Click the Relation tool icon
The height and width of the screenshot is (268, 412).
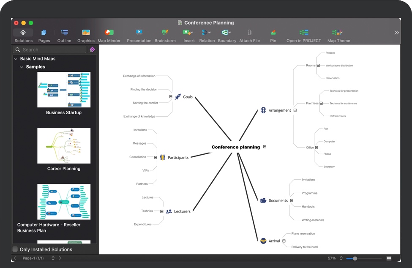coord(204,32)
